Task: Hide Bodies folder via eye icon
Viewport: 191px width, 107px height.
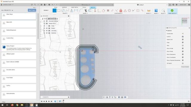Action: [47, 28]
